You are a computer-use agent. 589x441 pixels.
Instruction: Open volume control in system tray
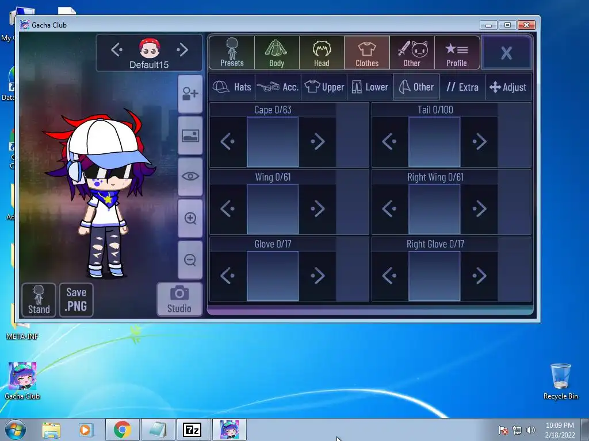(531, 430)
